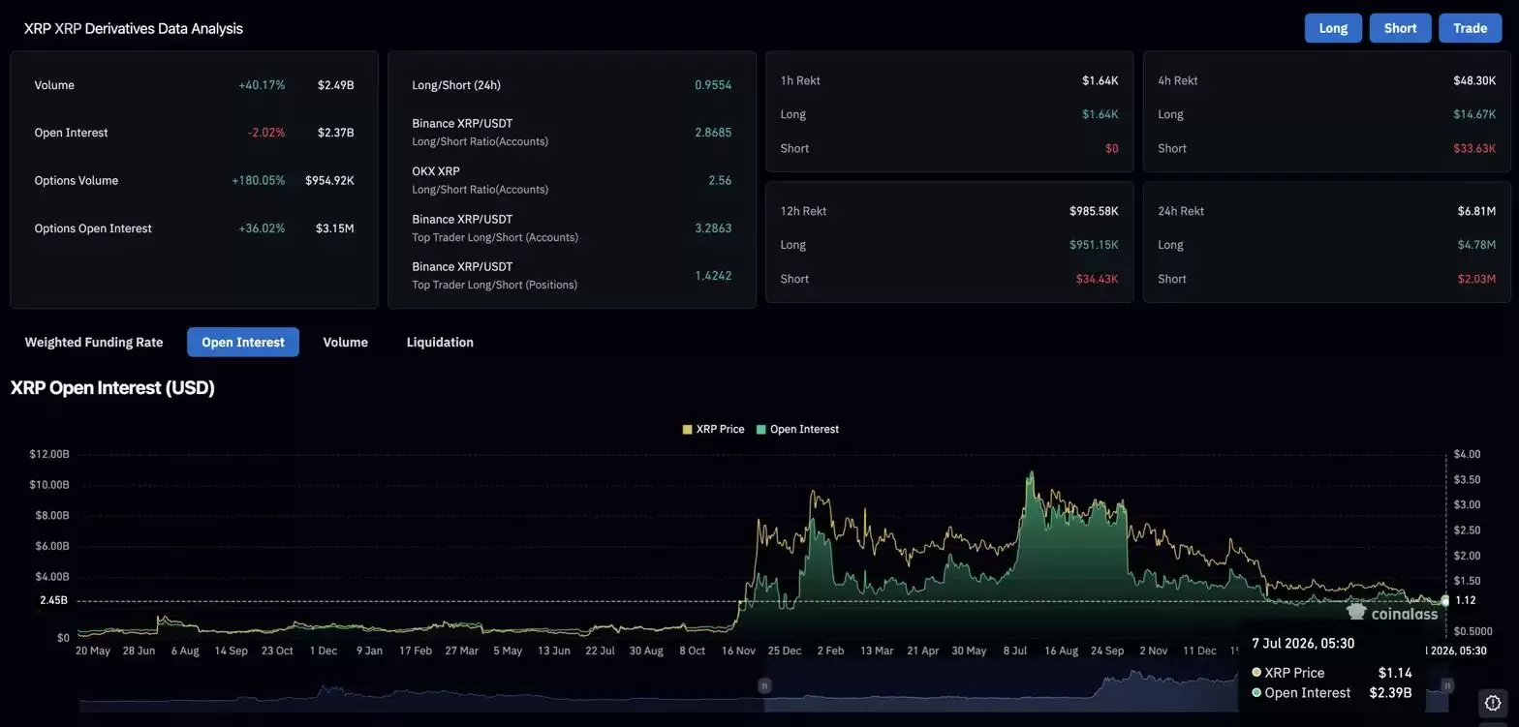1519x727 pixels.
Task: Click tooltip XRP Price $1.14
Action: [1332, 673]
